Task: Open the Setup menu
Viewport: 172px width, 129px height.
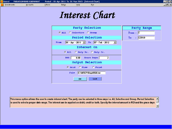Action: [x=63, y=5]
